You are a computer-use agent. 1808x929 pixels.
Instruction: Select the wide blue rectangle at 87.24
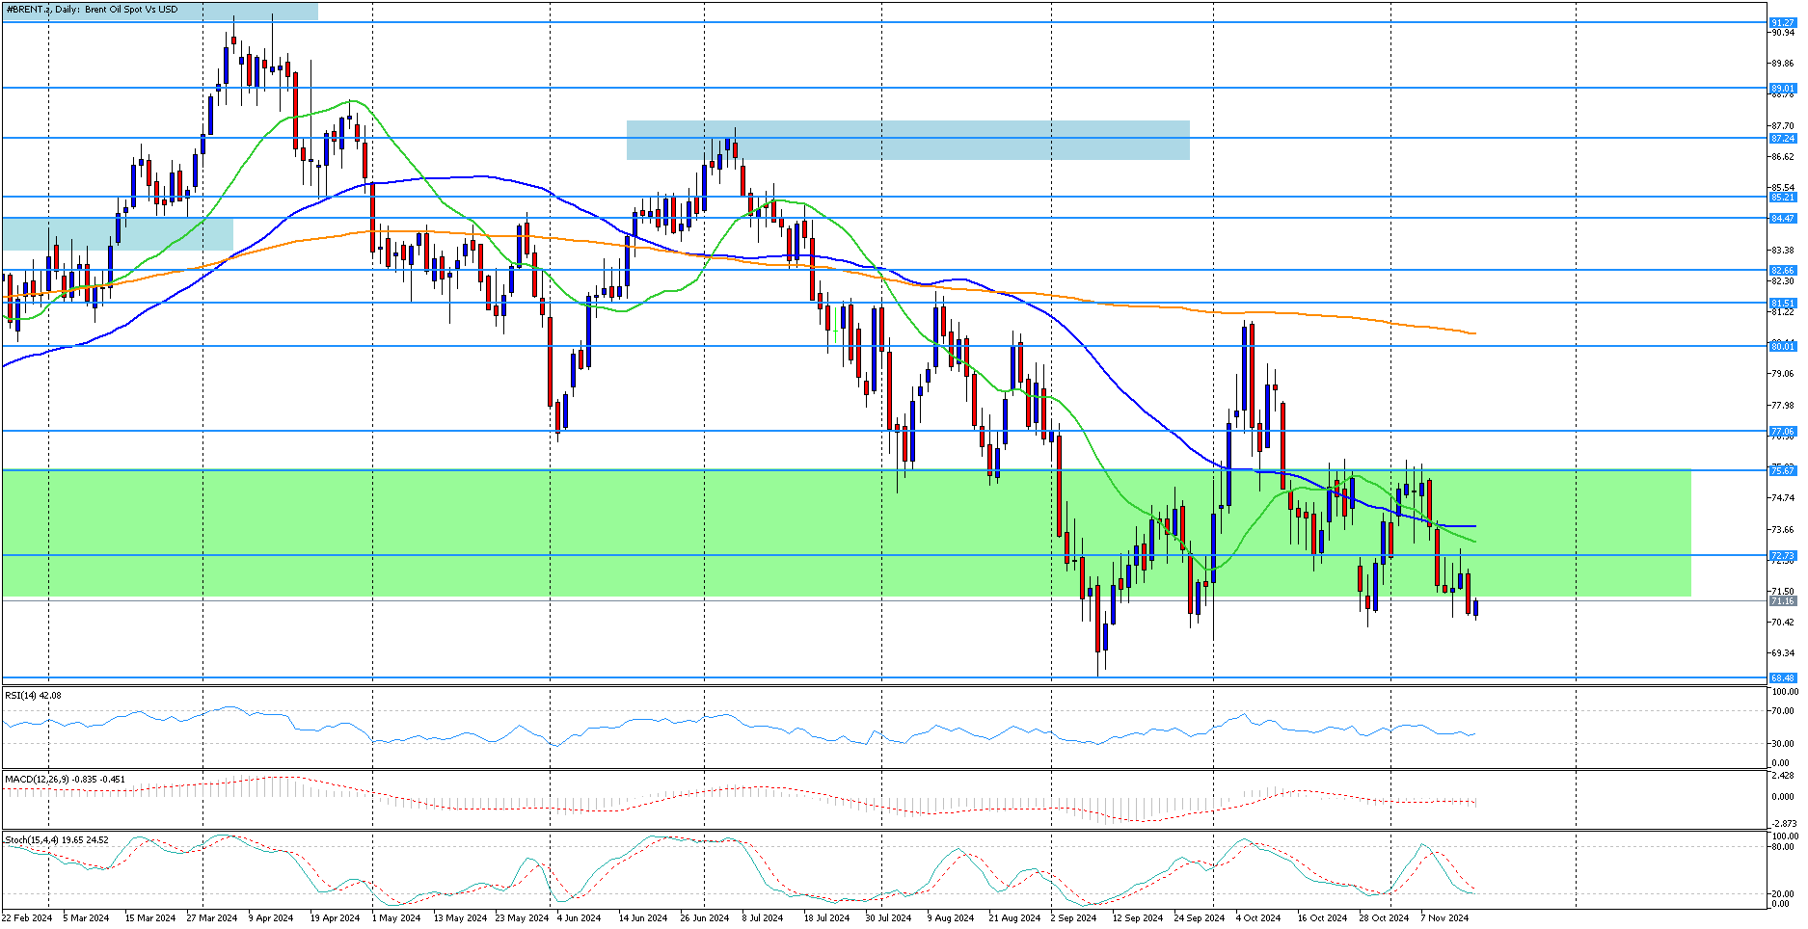click(906, 140)
